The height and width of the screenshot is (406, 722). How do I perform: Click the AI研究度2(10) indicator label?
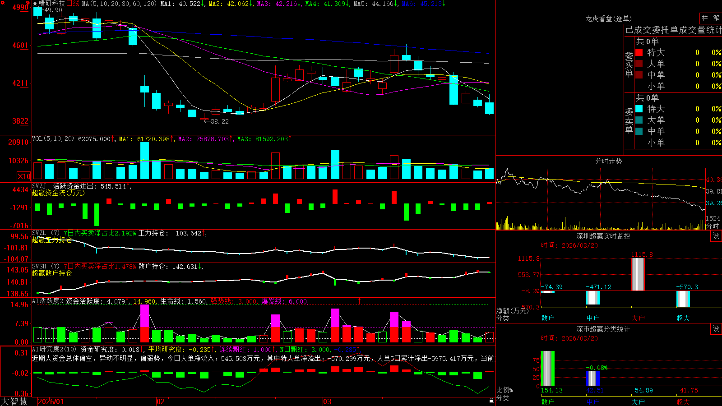tap(54, 349)
